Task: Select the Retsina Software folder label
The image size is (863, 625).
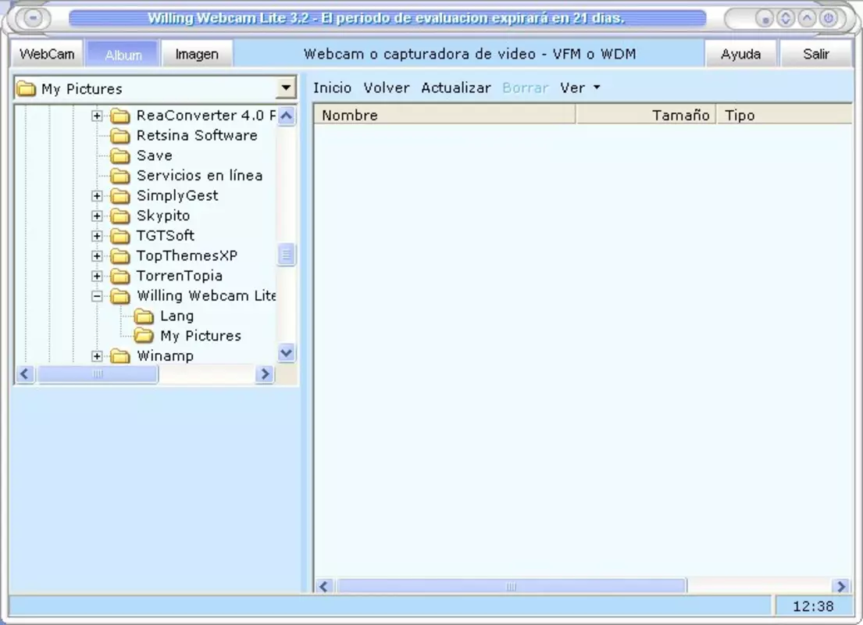Action: pos(197,135)
